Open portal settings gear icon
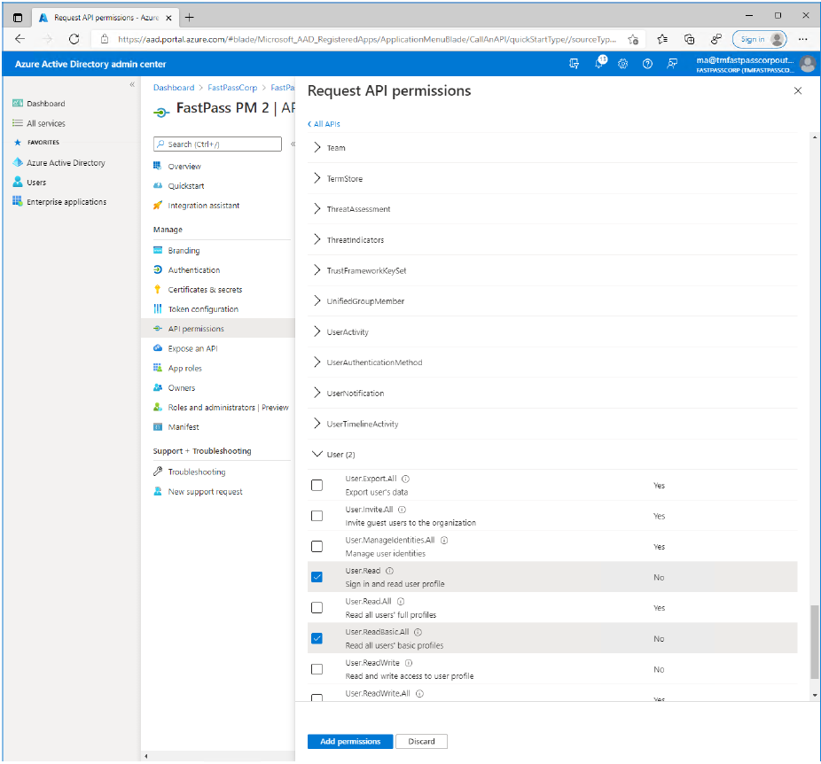Image resolution: width=821 pixels, height=764 pixels. pyautogui.click(x=623, y=64)
